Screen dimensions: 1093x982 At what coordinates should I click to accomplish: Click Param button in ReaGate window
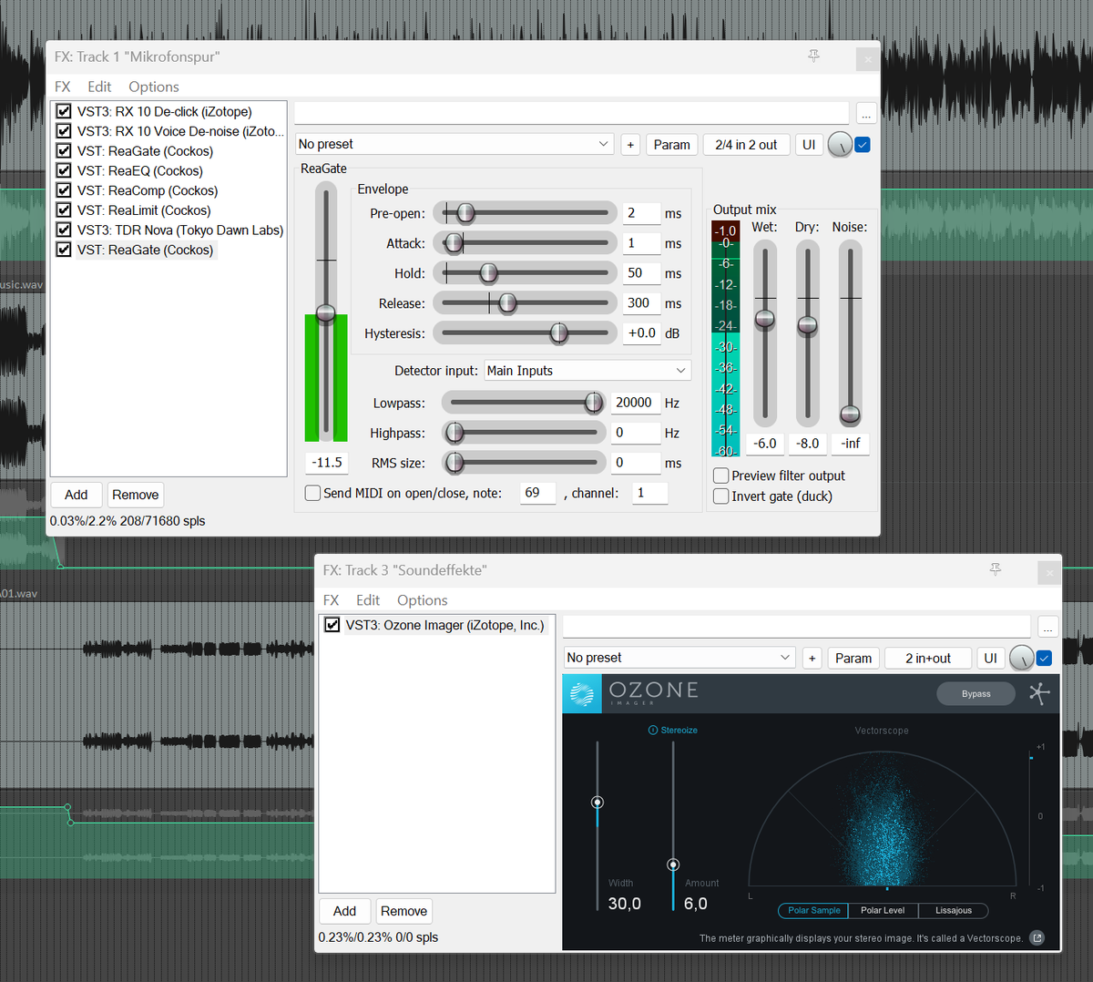click(x=672, y=145)
